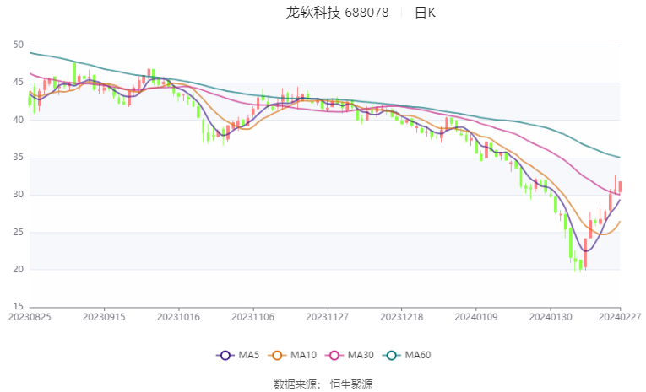Click the 20240227 date axis label
The image size is (646, 392).
pyautogui.click(x=620, y=317)
